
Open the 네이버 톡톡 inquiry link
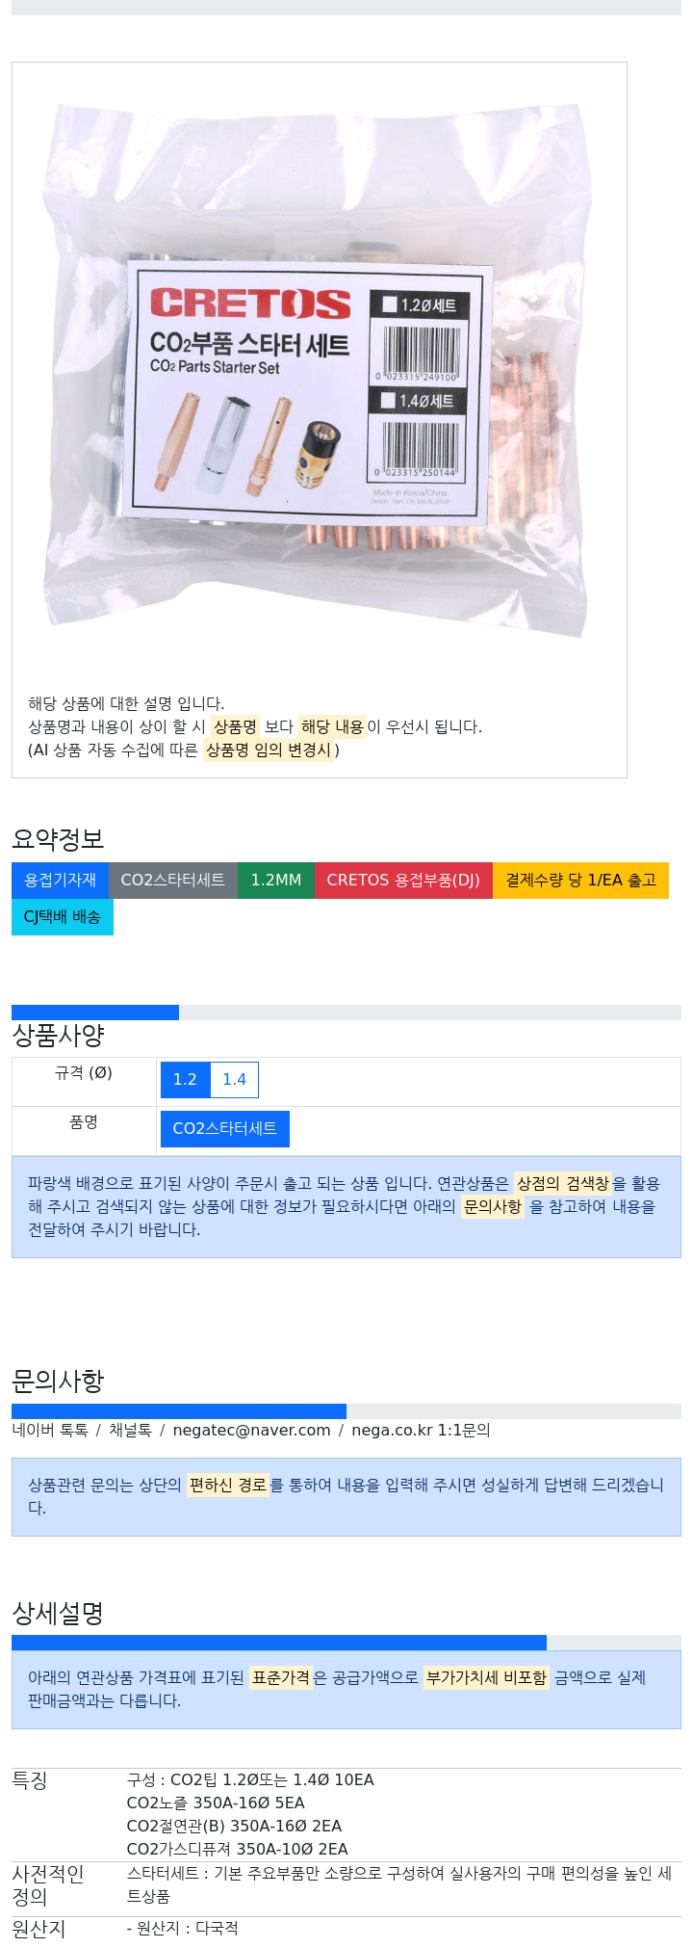[x=50, y=1430]
